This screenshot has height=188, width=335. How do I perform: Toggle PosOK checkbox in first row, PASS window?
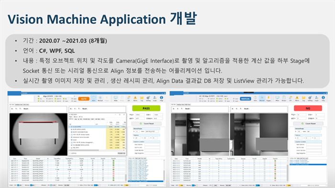tap(93, 161)
